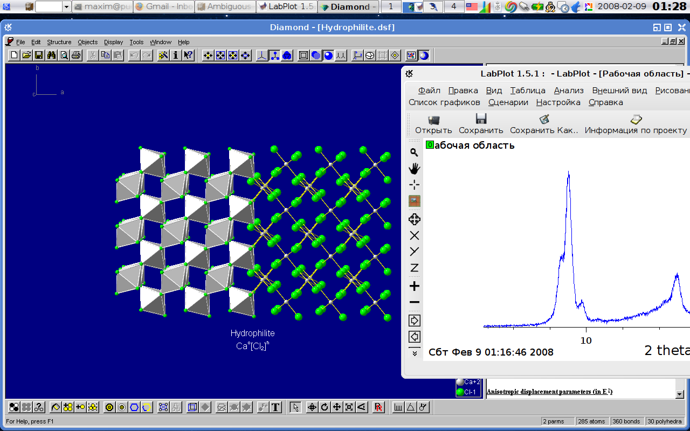Select the wireframe structure model icon

262,55
